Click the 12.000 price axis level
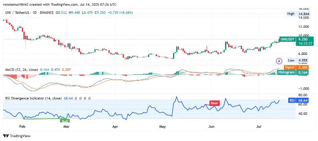Viewport: 318px width, 141px height. point(303,27)
